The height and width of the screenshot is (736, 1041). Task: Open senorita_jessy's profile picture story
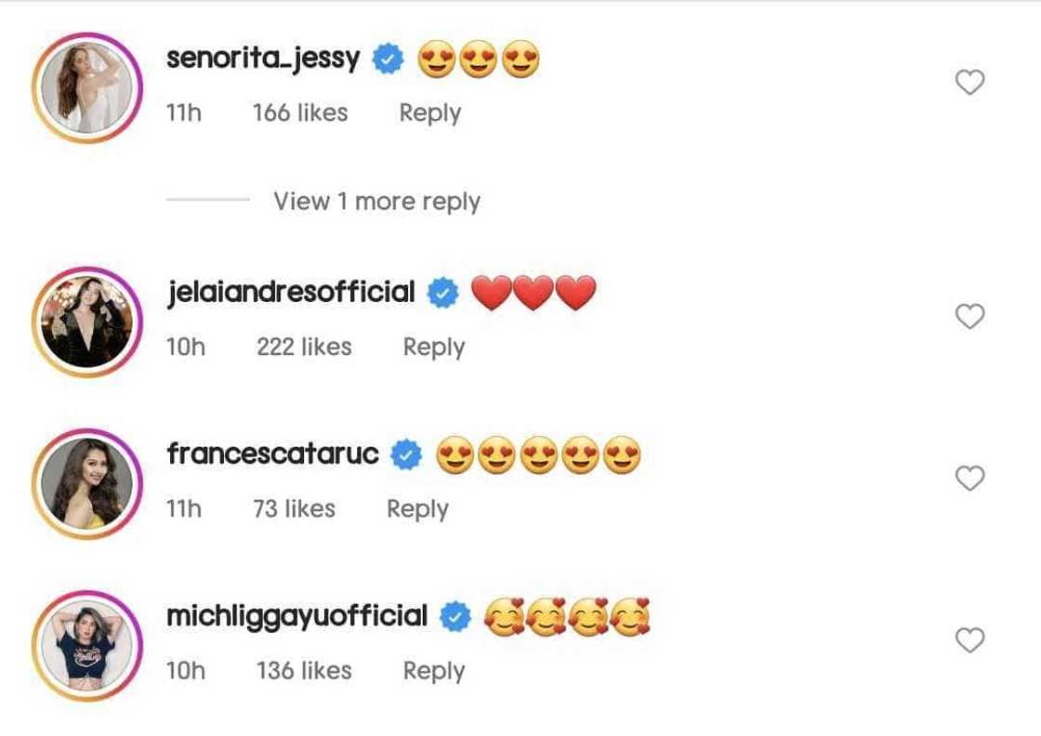tap(86, 89)
